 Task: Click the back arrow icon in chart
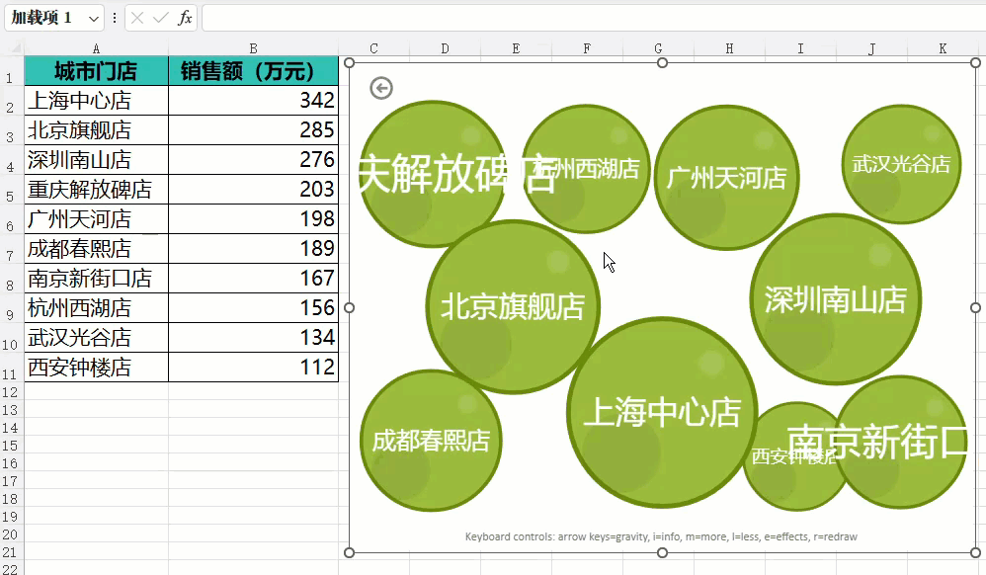[381, 88]
